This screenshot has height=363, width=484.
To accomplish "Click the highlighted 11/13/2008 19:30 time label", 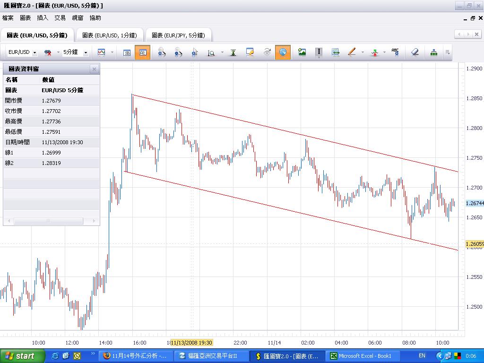I will [x=192, y=343].
